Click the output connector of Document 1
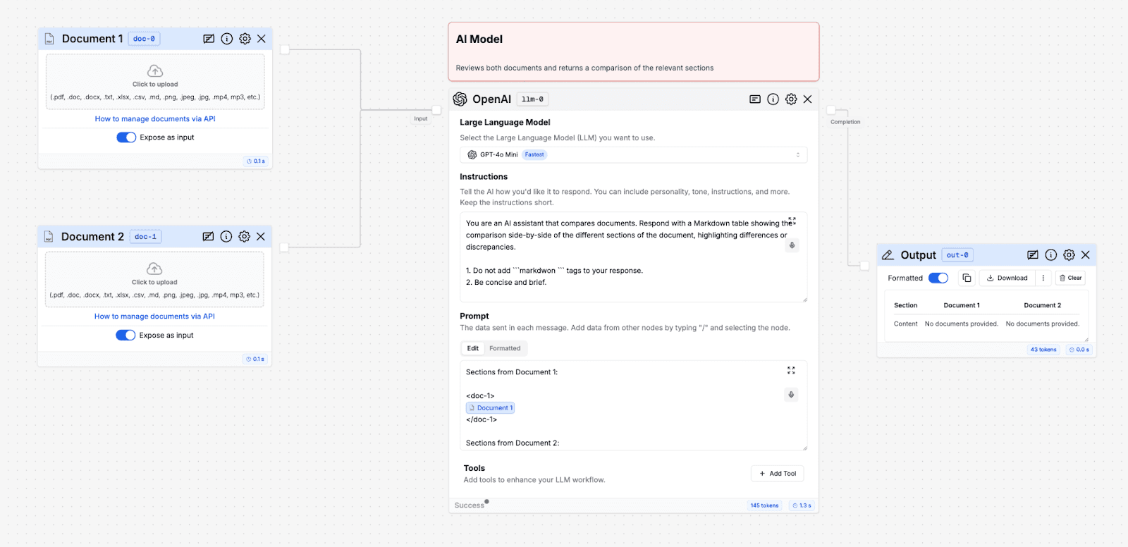 click(285, 49)
